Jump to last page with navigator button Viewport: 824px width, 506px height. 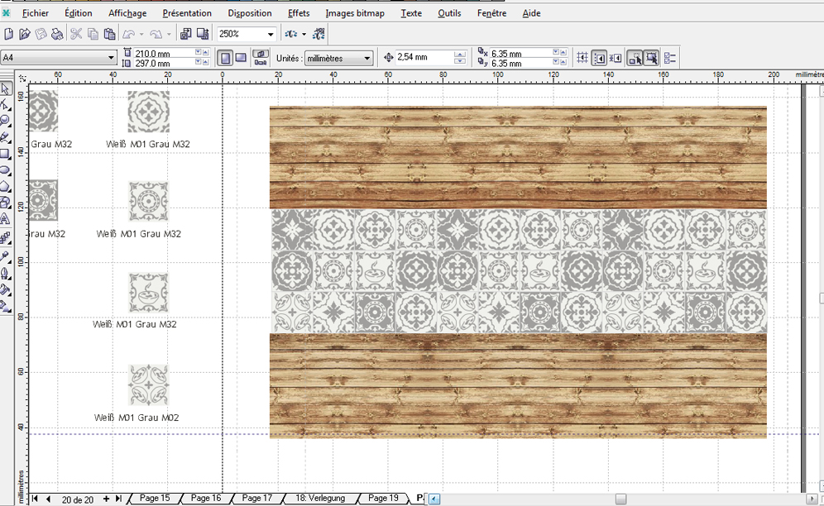[x=118, y=499]
